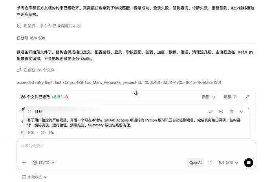Screen dimensions: 271x182
Task: Collapse the changed files panel
Action: coord(247,97)
